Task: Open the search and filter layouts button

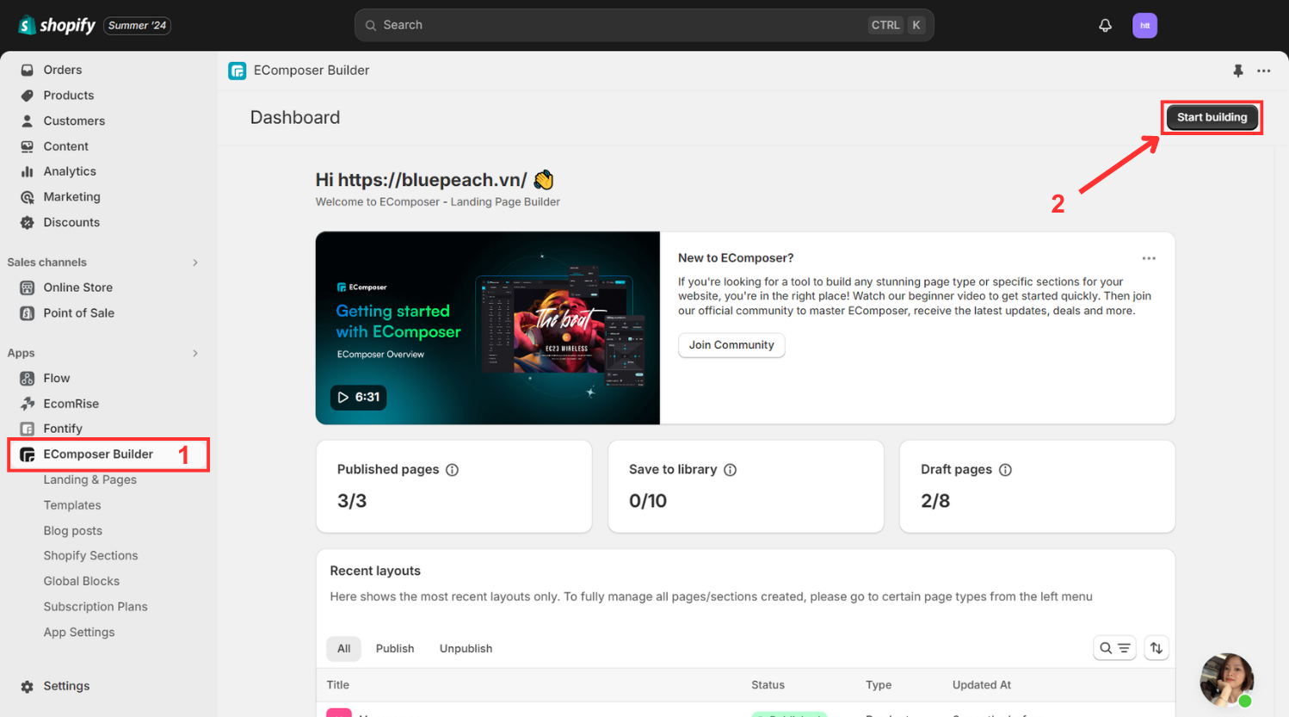Action: pos(1114,648)
